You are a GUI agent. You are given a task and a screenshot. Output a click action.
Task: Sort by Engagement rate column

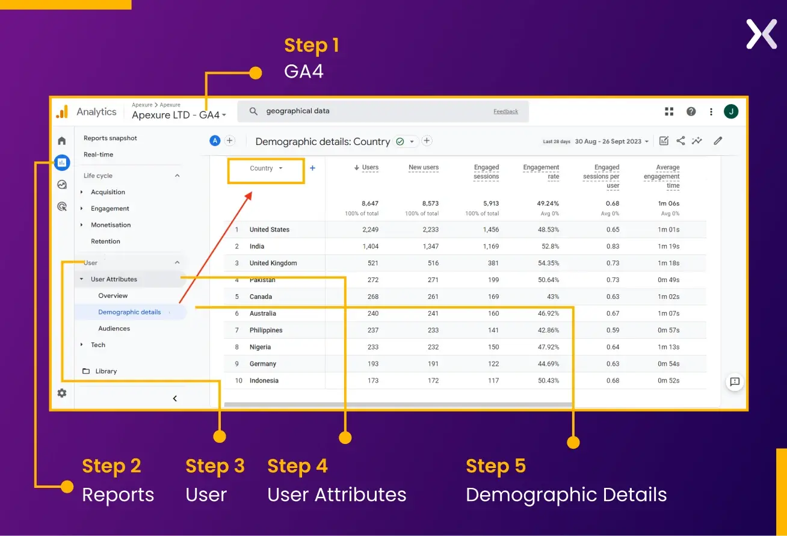tap(541, 172)
